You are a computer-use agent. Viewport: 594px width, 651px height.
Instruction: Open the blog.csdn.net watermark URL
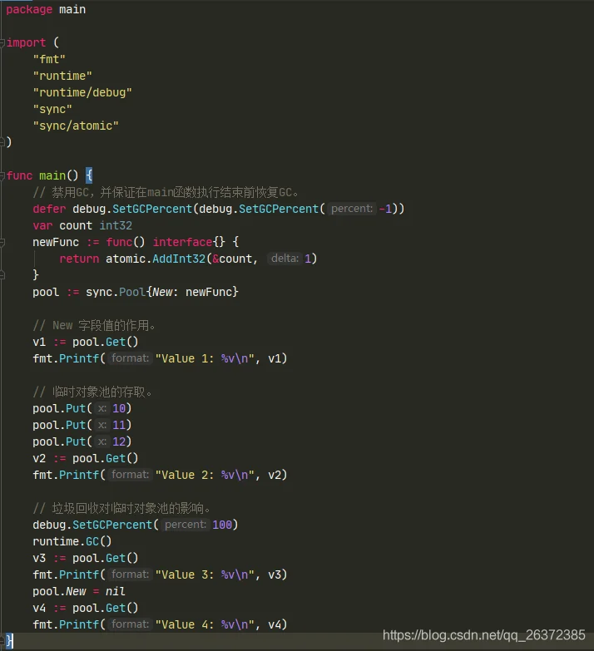483,635
